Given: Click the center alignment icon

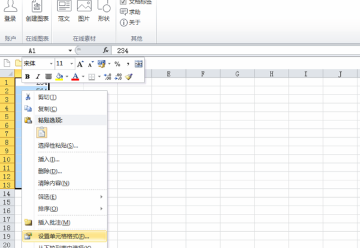Looking at the screenshot, I should click(48, 77).
